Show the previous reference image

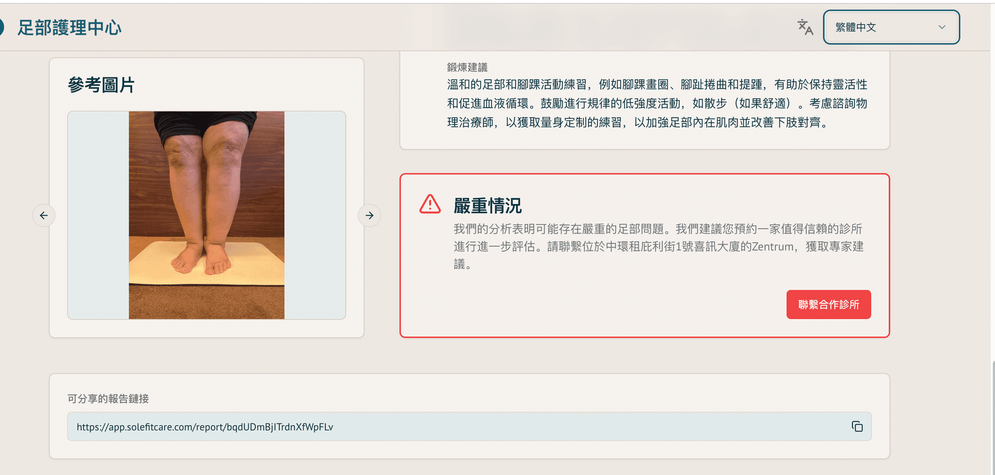(x=44, y=215)
